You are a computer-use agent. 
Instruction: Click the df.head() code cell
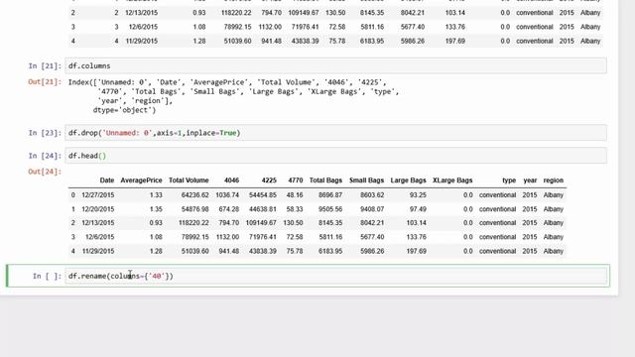click(335, 156)
